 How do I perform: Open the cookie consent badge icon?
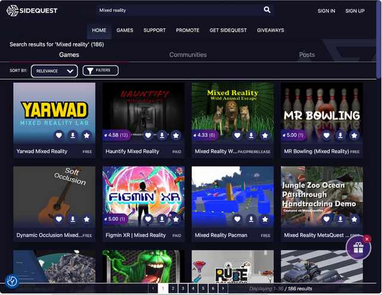[12, 281]
